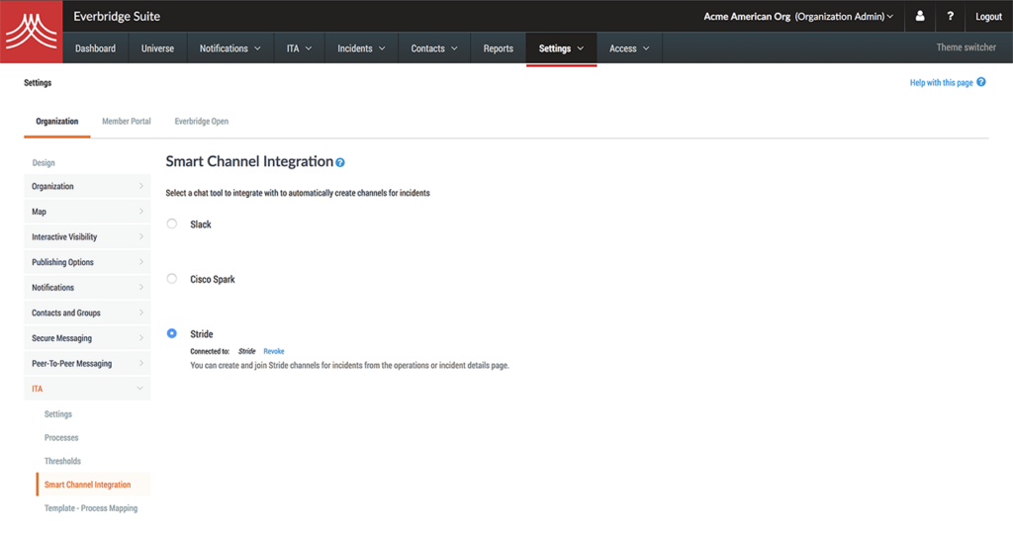Click the help icon next to Help with this page
This screenshot has height=534, width=1013.
point(980,82)
